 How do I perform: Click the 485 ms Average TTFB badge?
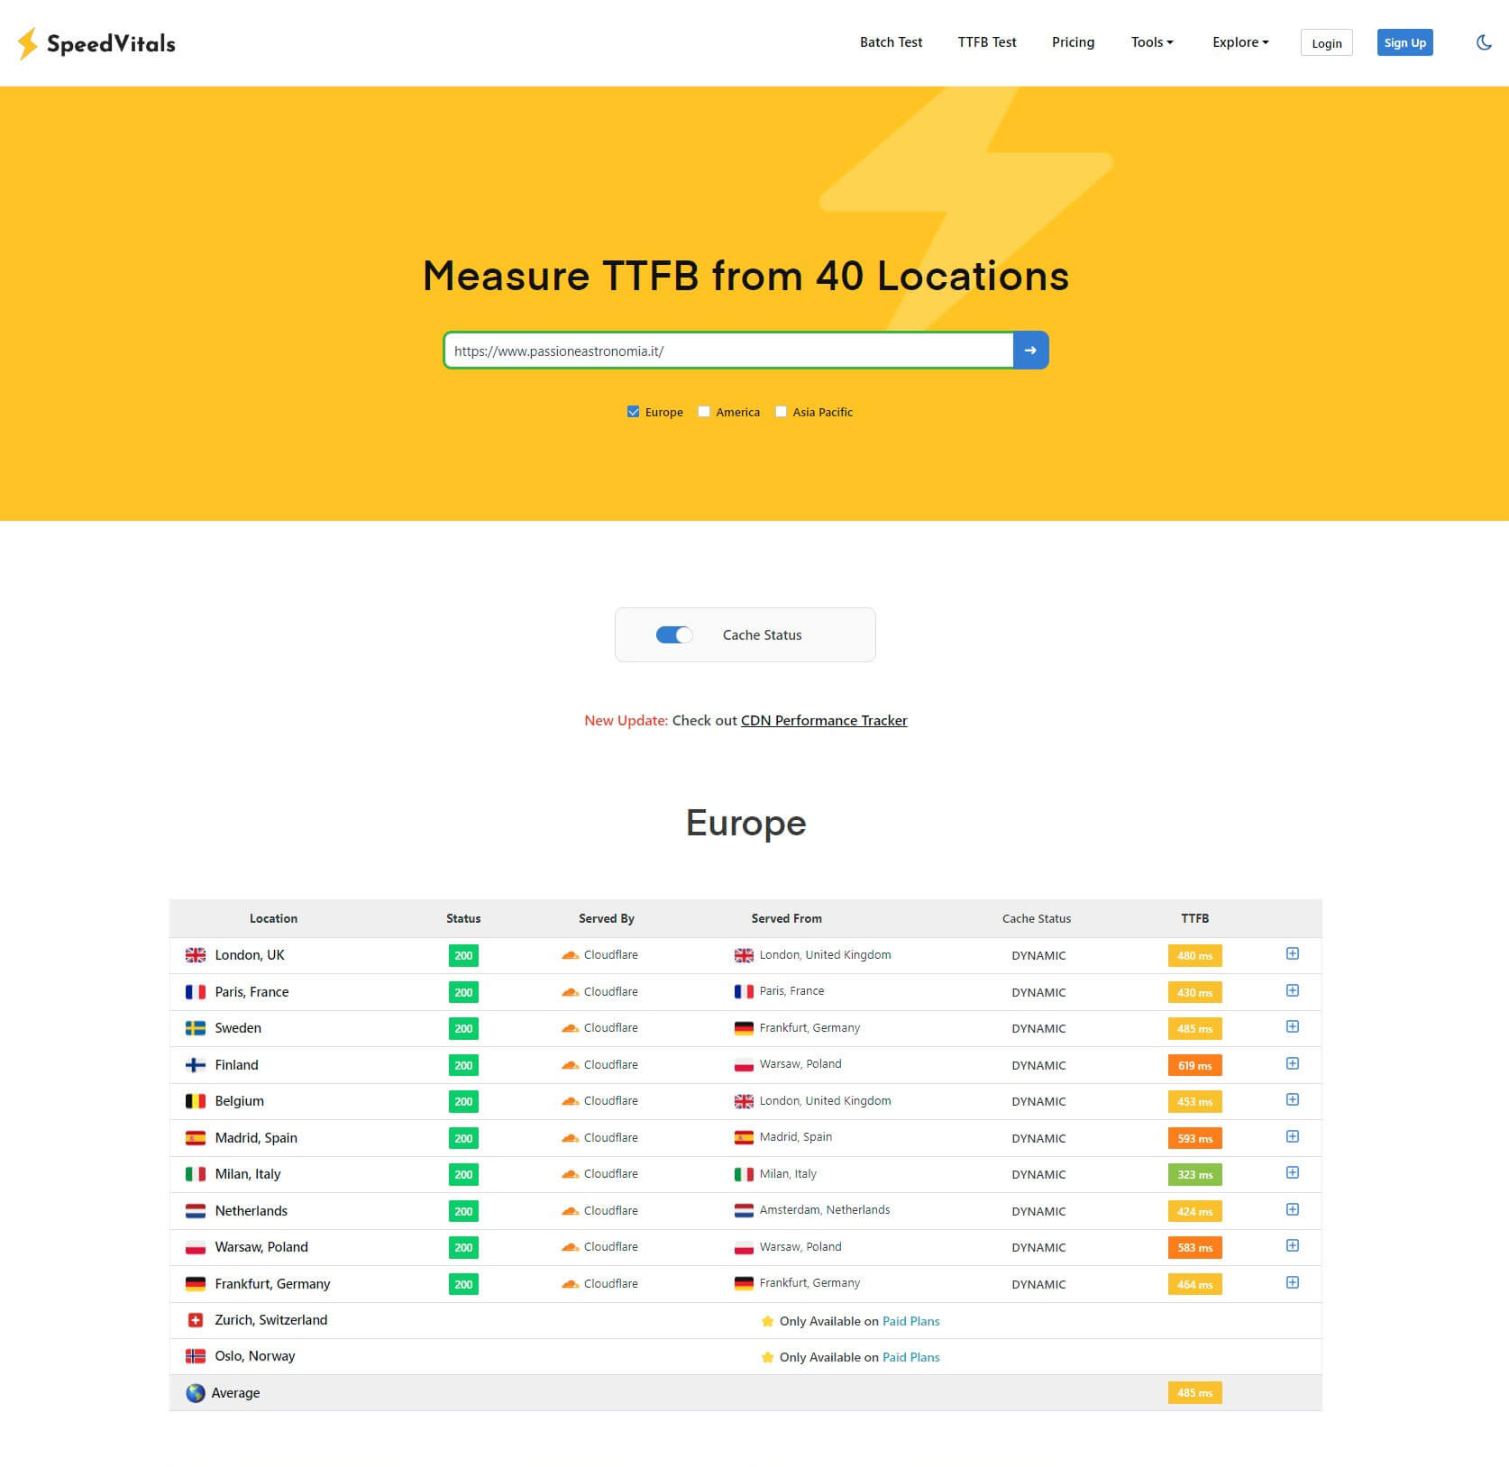(1194, 1393)
